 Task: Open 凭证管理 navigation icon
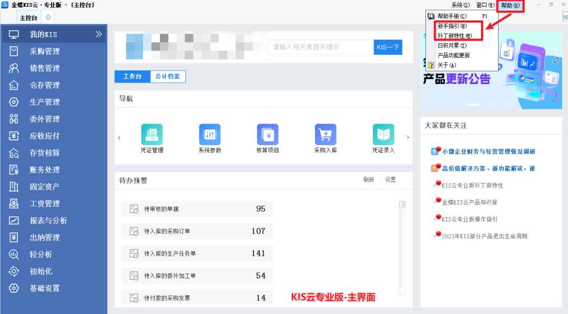click(152, 134)
